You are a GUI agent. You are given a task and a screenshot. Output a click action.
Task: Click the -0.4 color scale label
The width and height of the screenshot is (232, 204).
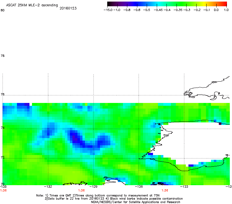(x=167, y=10)
